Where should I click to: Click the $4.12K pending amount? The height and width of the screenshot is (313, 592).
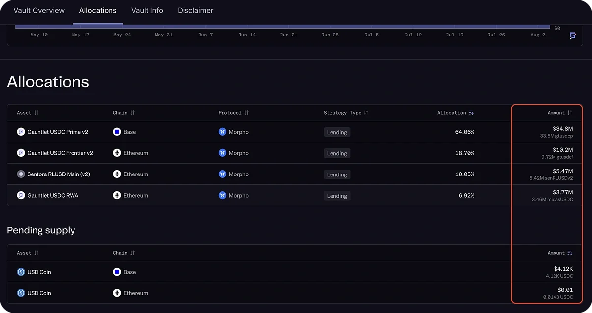[563, 269]
